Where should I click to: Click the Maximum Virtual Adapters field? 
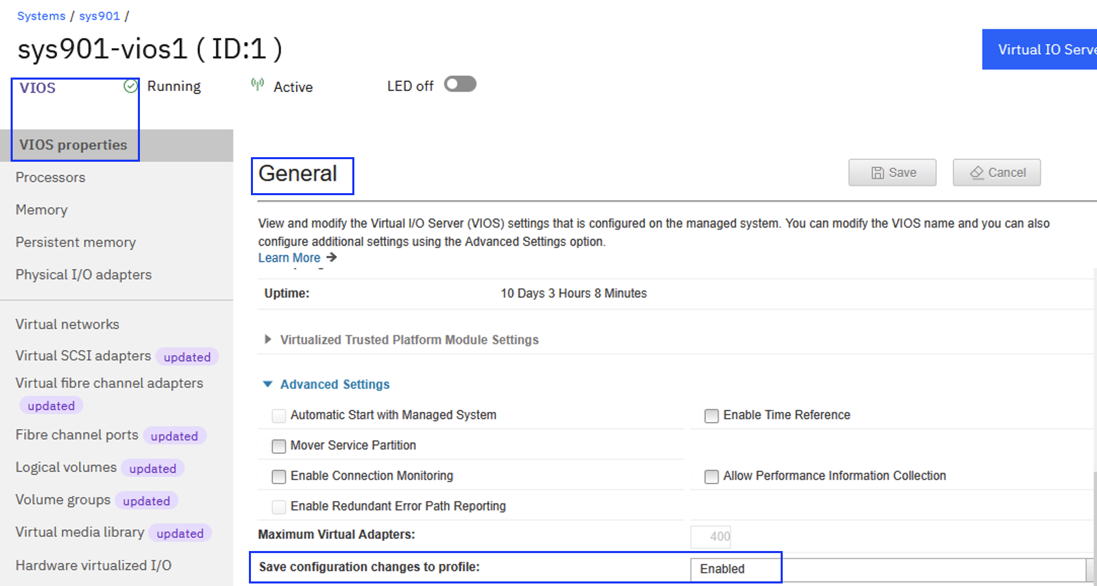[711, 536]
